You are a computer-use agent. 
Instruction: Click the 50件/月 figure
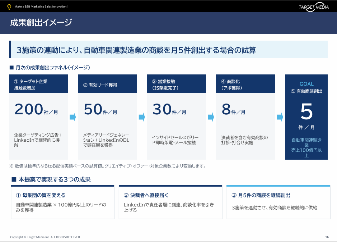100,109
